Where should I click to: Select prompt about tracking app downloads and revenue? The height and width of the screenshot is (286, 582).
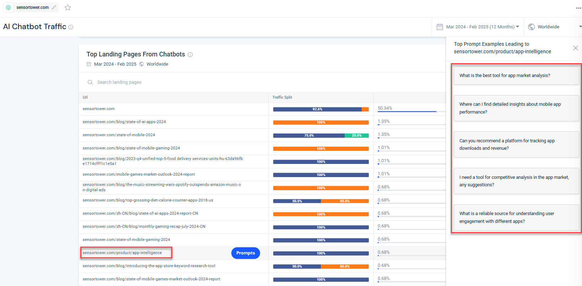tap(516, 144)
